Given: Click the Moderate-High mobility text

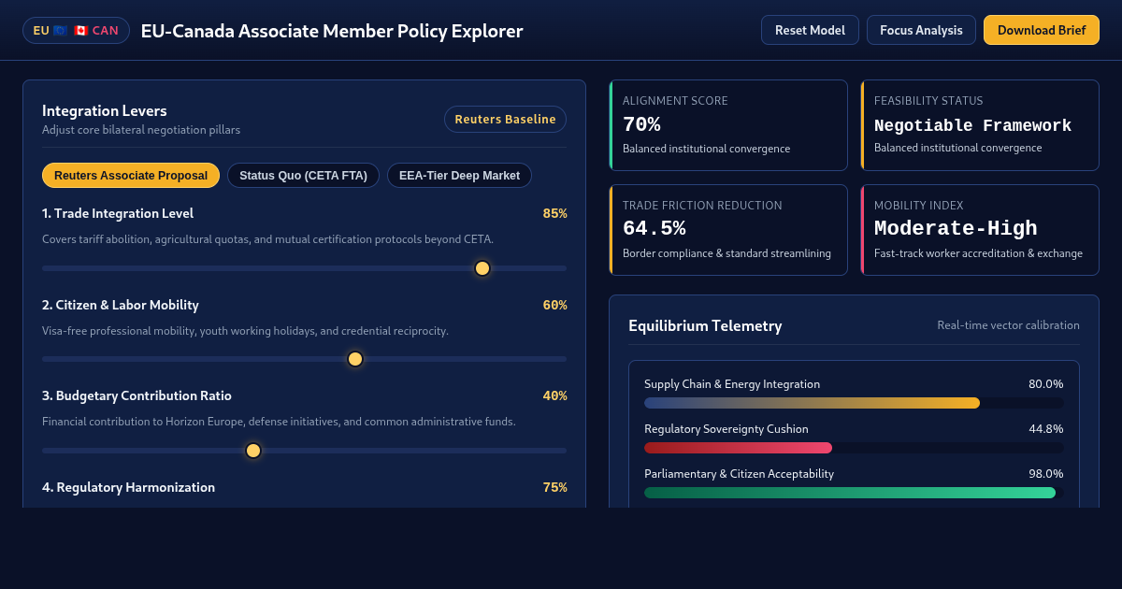Looking at the screenshot, I should pyautogui.click(x=956, y=228).
